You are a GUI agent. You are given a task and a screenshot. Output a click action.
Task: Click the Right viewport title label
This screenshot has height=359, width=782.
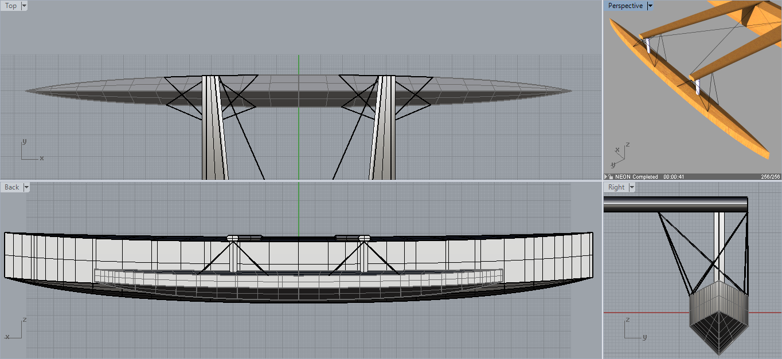pyautogui.click(x=616, y=187)
